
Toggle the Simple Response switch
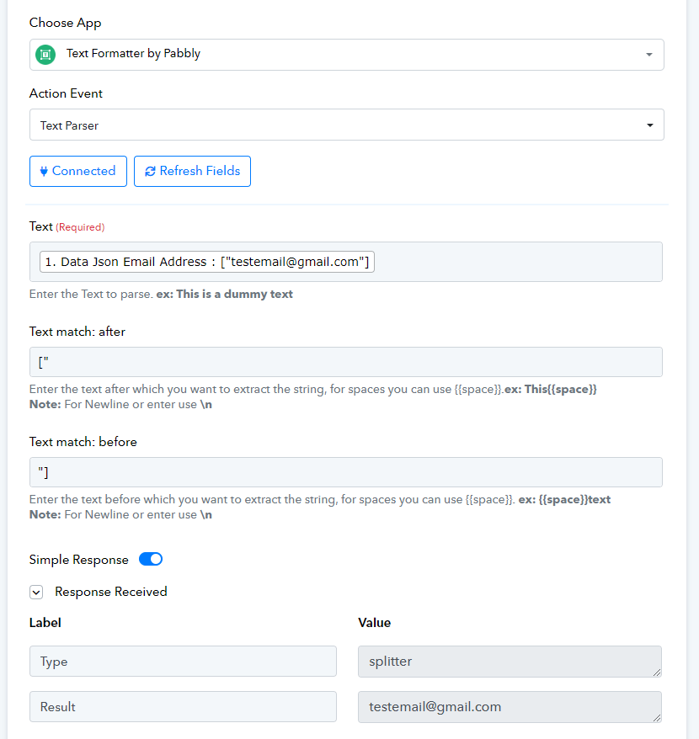pos(151,559)
